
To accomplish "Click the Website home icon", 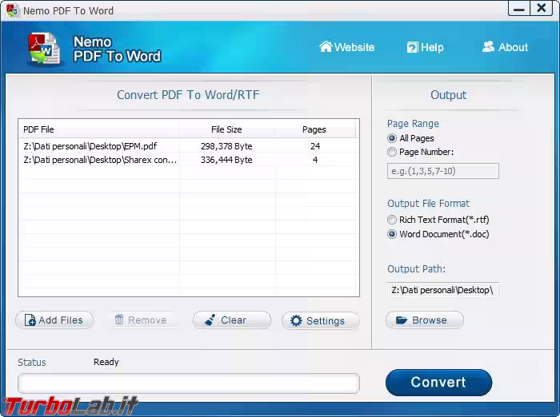I will point(326,47).
